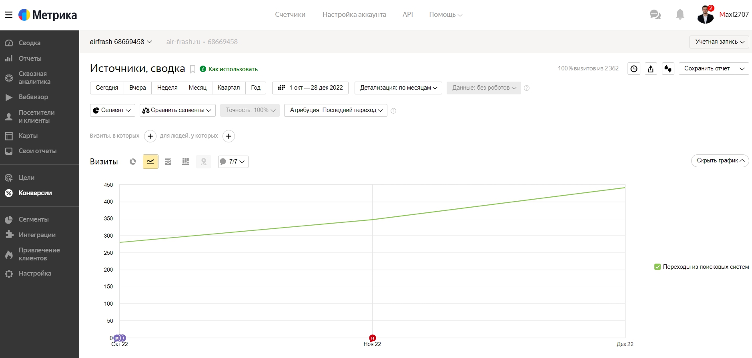Click the Сохранить отчет button

pos(707,69)
